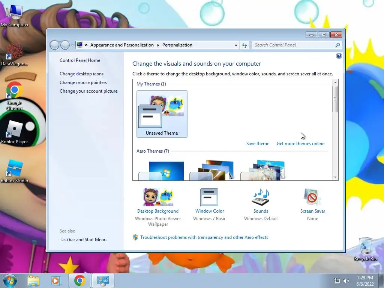384x288 pixels.
Task: Click the Refresh button beside address bar
Action: coord(244,45)
